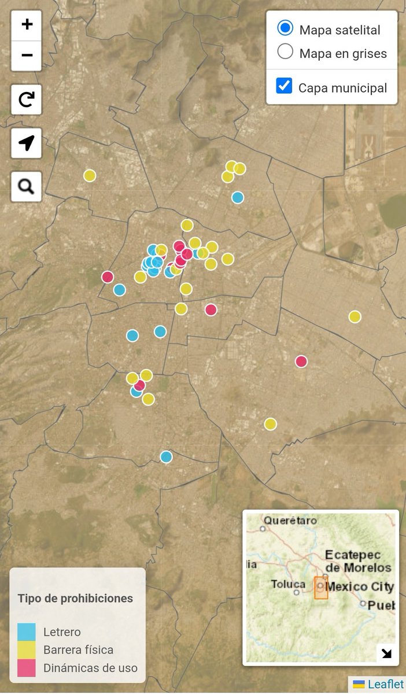406x694 pixels.
Task: Click the "Mapa en grises" label text
Action: coord(343,54)
